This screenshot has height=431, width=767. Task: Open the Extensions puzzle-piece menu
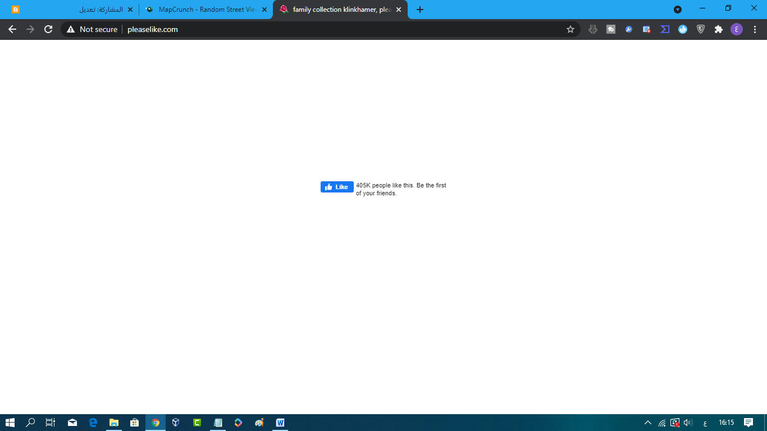(719, 29)
